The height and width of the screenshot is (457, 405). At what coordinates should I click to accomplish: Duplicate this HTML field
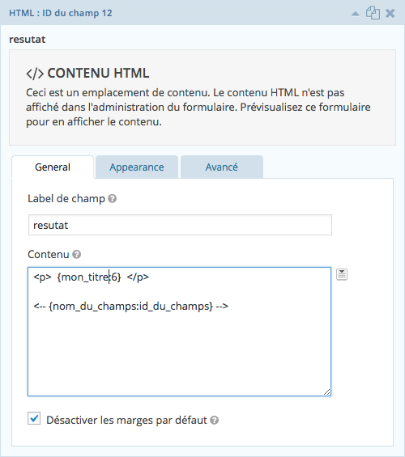coord(373,14)
